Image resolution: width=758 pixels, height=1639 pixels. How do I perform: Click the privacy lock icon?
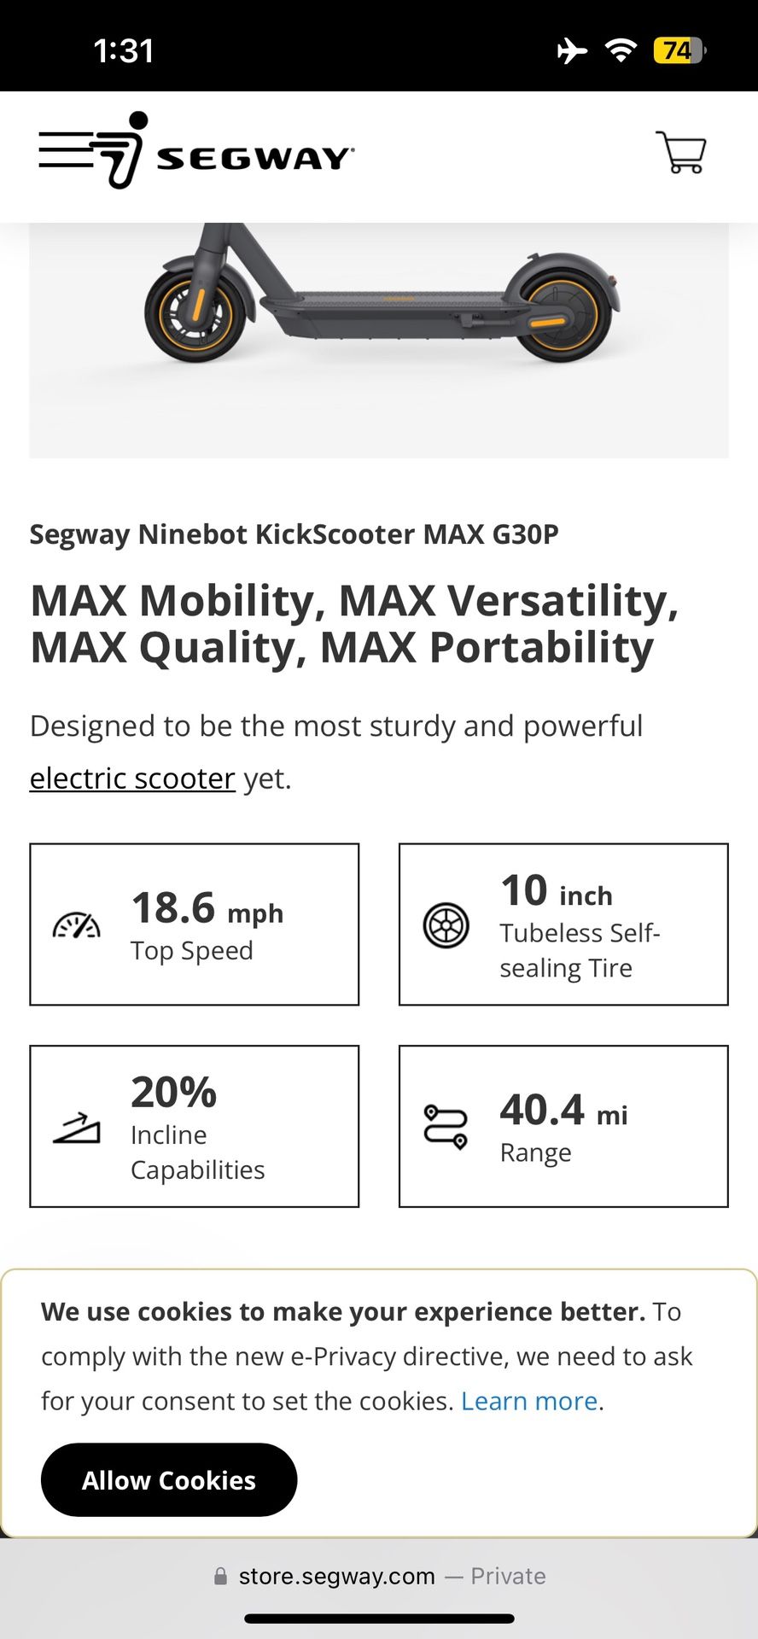[x=221, y=1576]
